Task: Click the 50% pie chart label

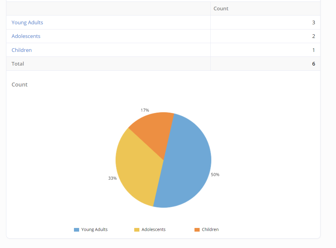Action: (215, 175)
